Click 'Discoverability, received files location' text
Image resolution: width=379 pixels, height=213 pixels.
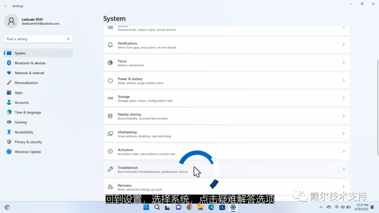[142, 118]
